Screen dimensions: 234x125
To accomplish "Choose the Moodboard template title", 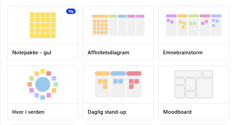I will click(177, 112).
